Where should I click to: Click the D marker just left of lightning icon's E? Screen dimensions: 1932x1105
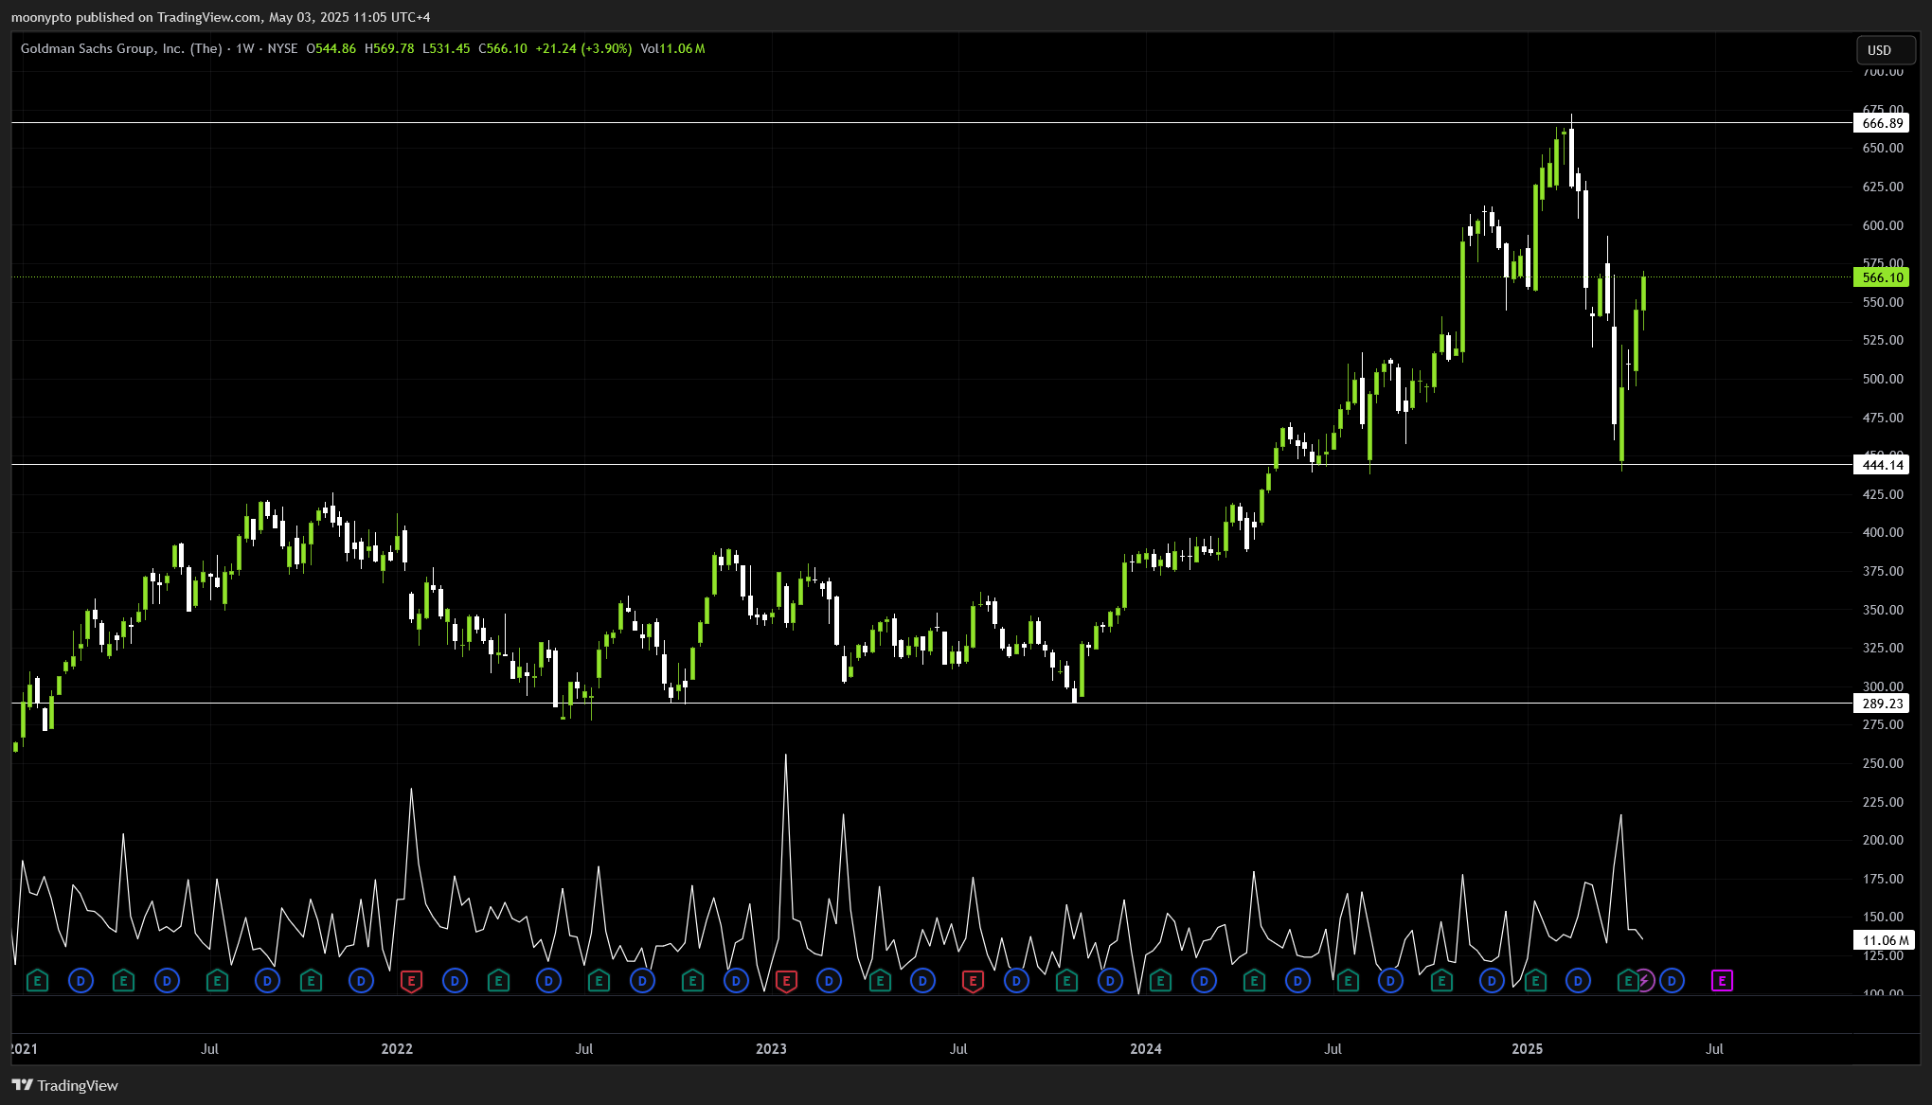click(x=1578, y=981)
